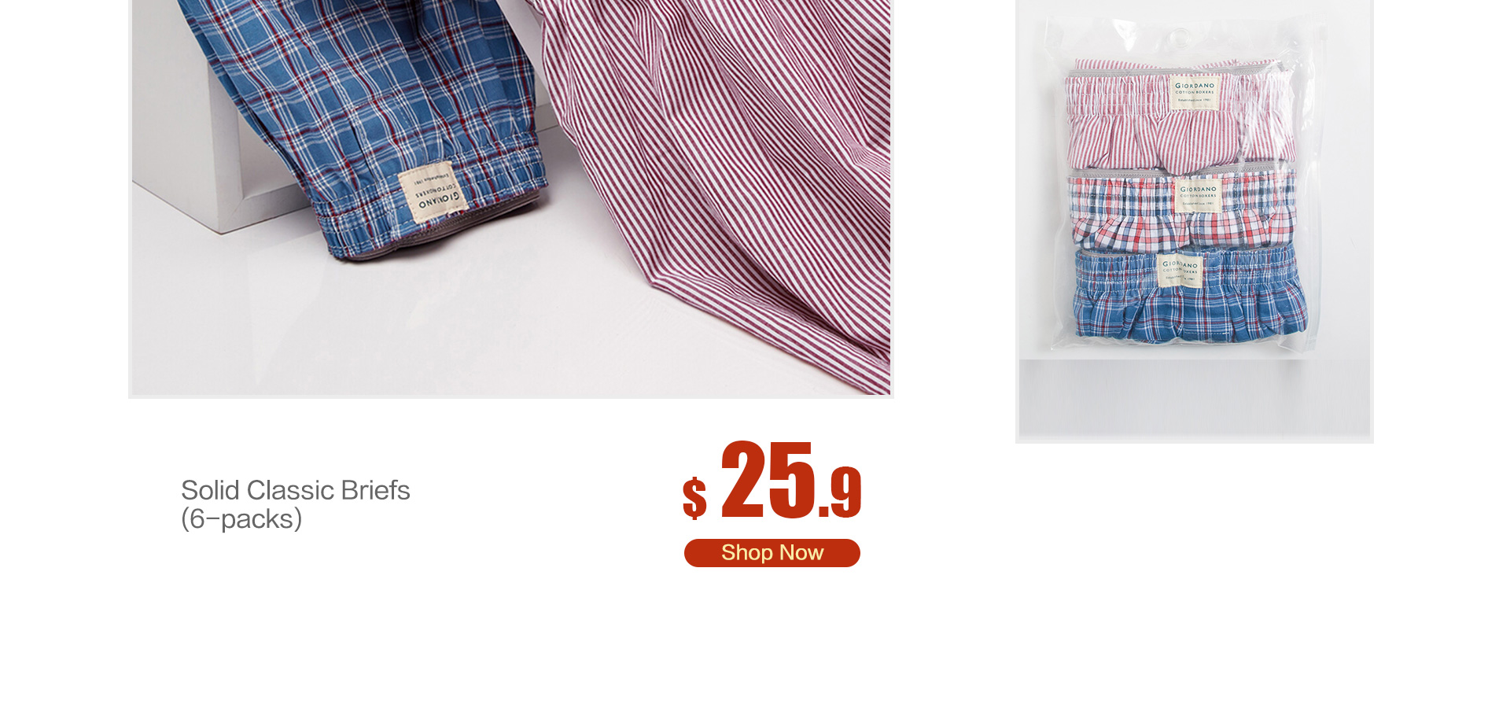Click the .9 decimal part of the price
Screen dimensions: 1510x708
tap(841, 492)
